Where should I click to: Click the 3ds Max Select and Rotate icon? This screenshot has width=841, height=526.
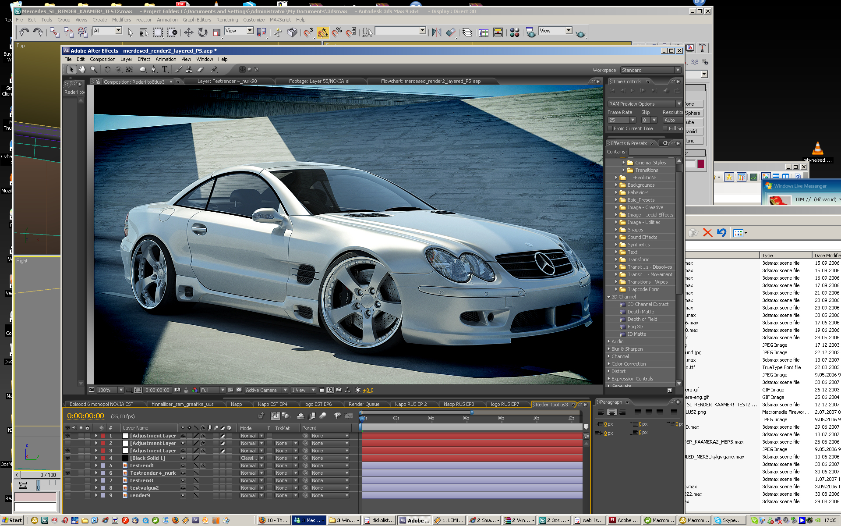pos(203,32)
